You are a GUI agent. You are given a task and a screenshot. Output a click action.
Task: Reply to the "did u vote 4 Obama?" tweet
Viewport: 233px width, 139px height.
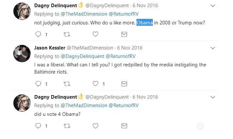point(38,126)
